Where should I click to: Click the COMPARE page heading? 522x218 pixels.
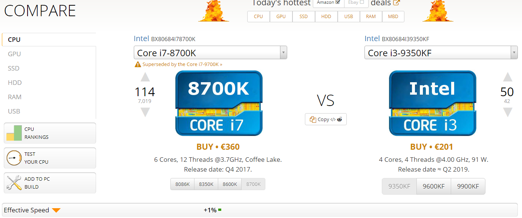40,11
